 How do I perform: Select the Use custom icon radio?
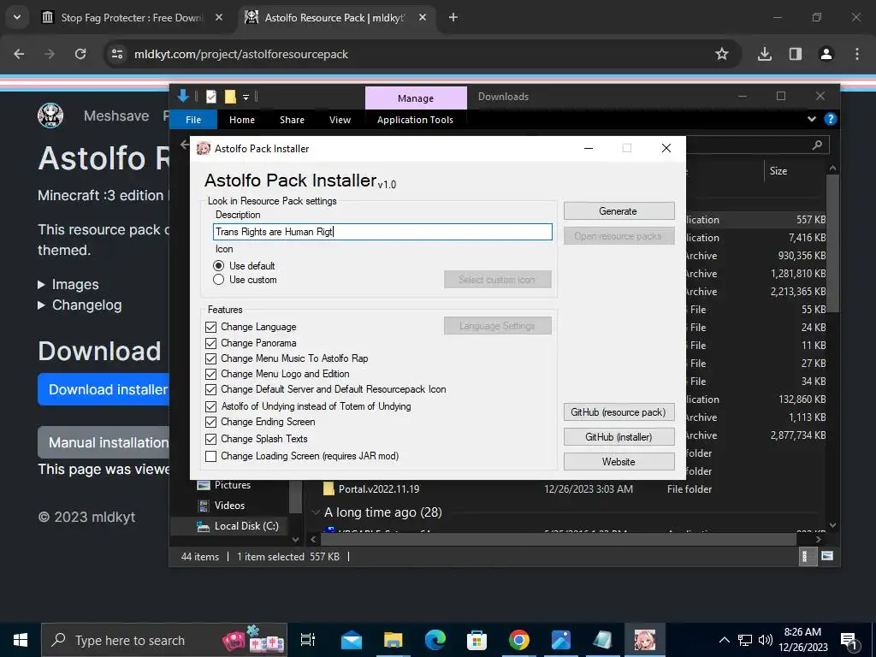click(x=218, y=280)
